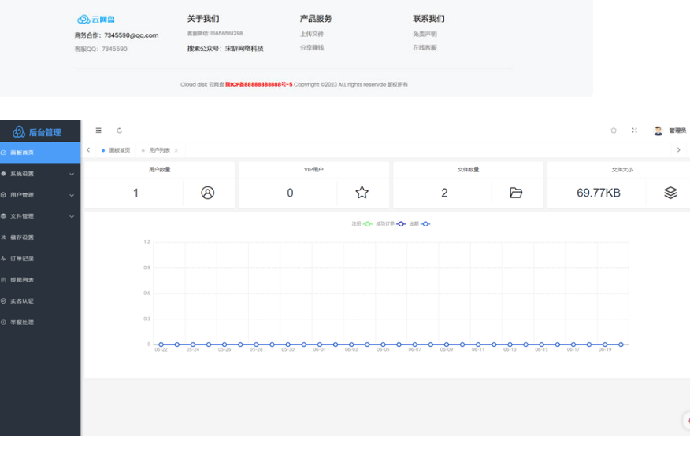Toggle 注册 series in chart legend
The width and height of the screenshot is (690, 453).
[x=362, y=223]
